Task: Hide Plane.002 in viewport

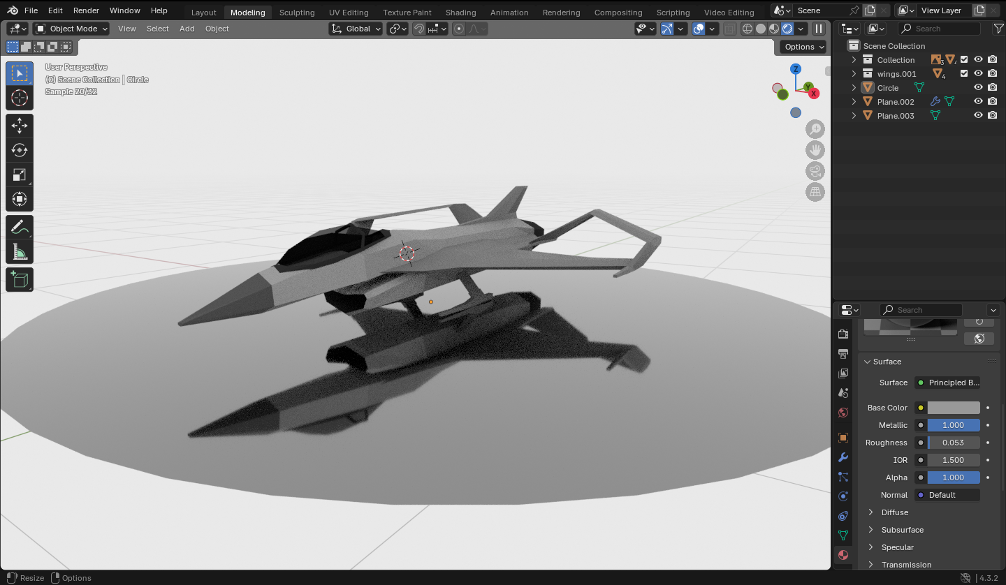Action: (978, 102)
